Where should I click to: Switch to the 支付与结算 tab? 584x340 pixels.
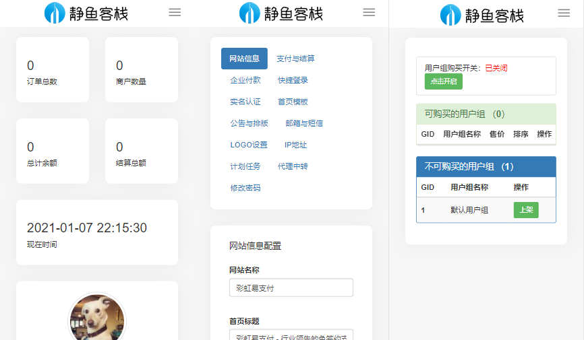tap(295, 59)
